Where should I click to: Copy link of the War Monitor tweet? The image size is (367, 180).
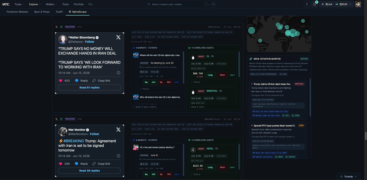(x=101, y=164)
